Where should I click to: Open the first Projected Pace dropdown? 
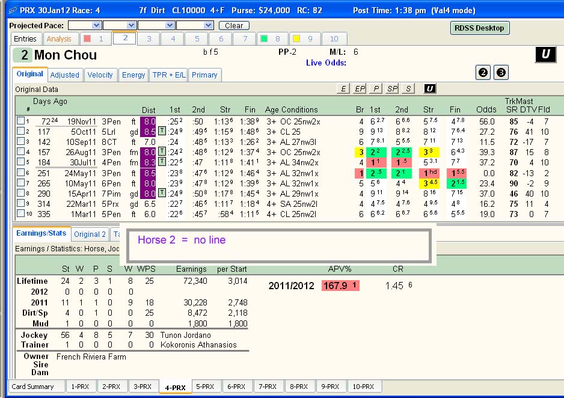click(x=96, y=25)
